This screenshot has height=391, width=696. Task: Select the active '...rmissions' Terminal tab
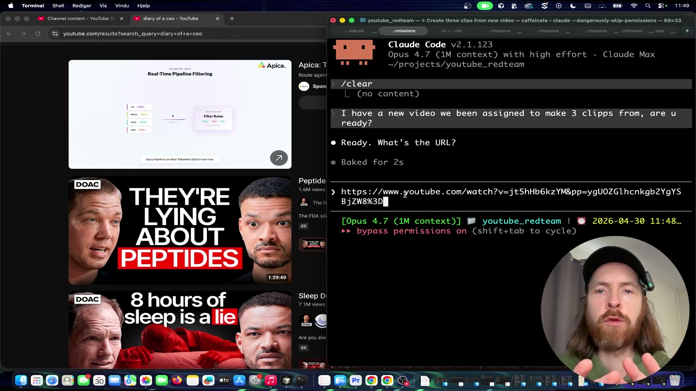(403, 31)
